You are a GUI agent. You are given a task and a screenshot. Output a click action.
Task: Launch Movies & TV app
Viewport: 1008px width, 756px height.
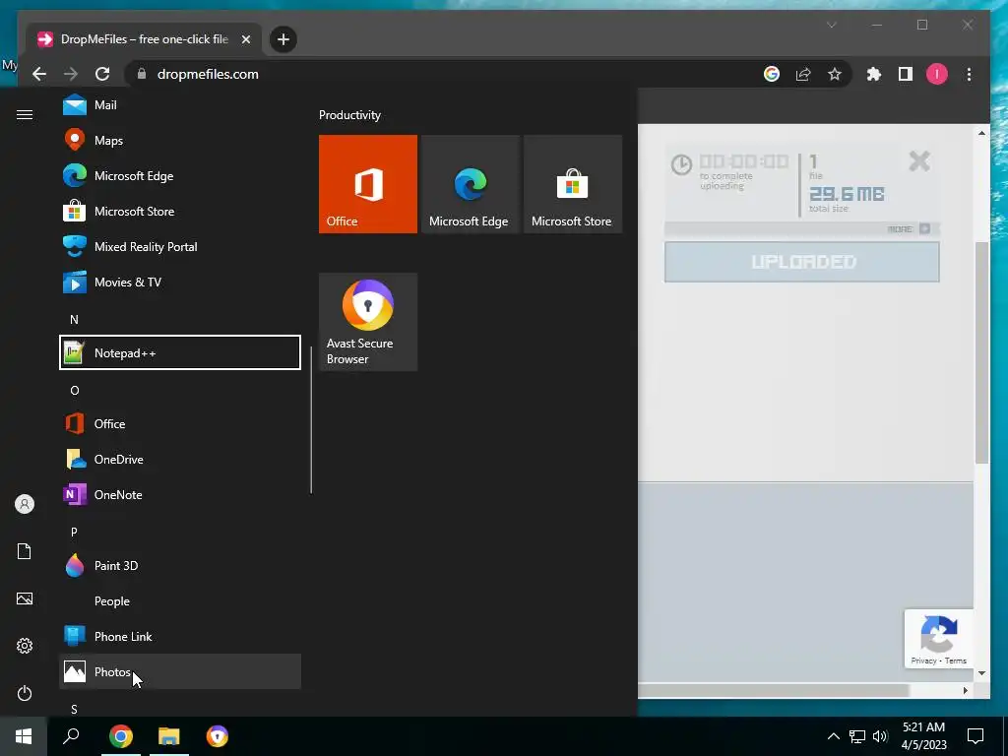(179, 282)
